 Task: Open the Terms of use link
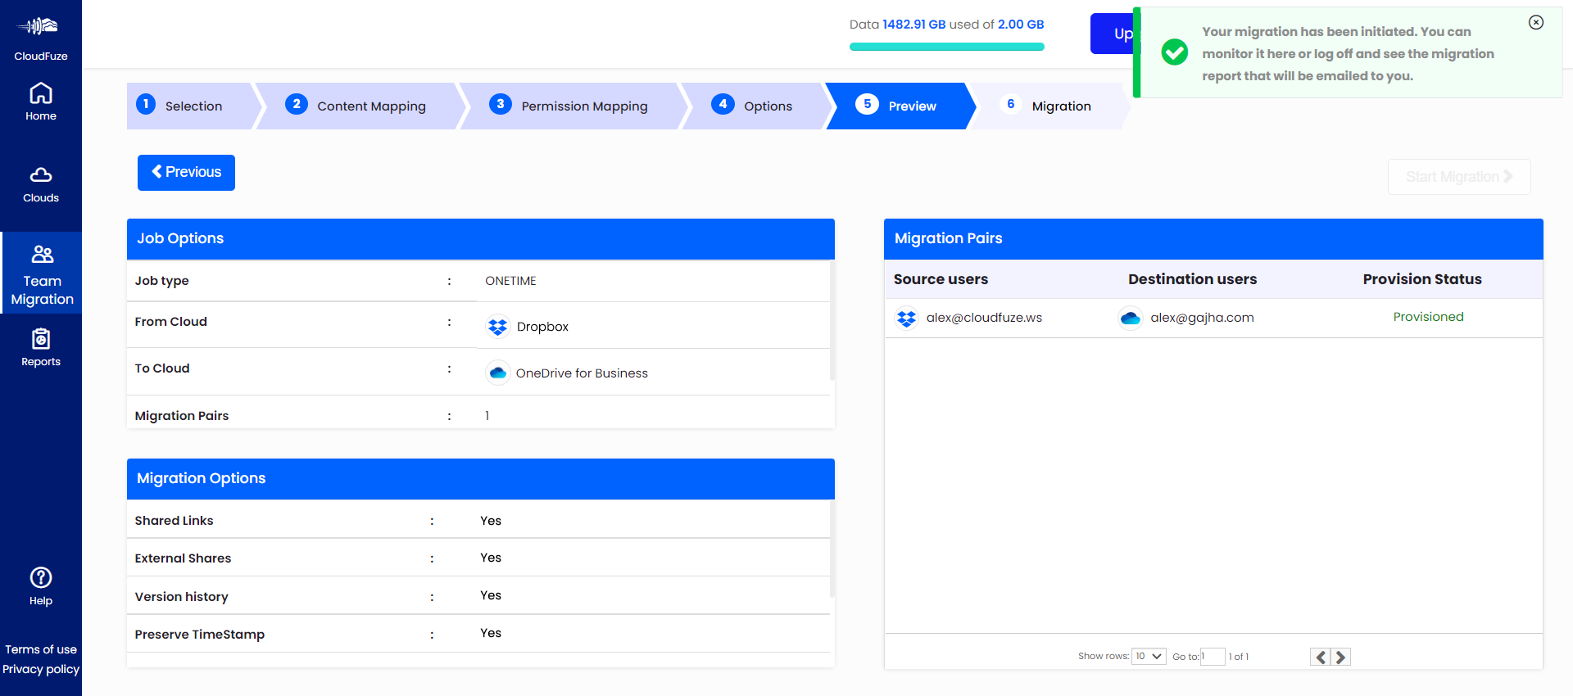[x=41, y=649]
